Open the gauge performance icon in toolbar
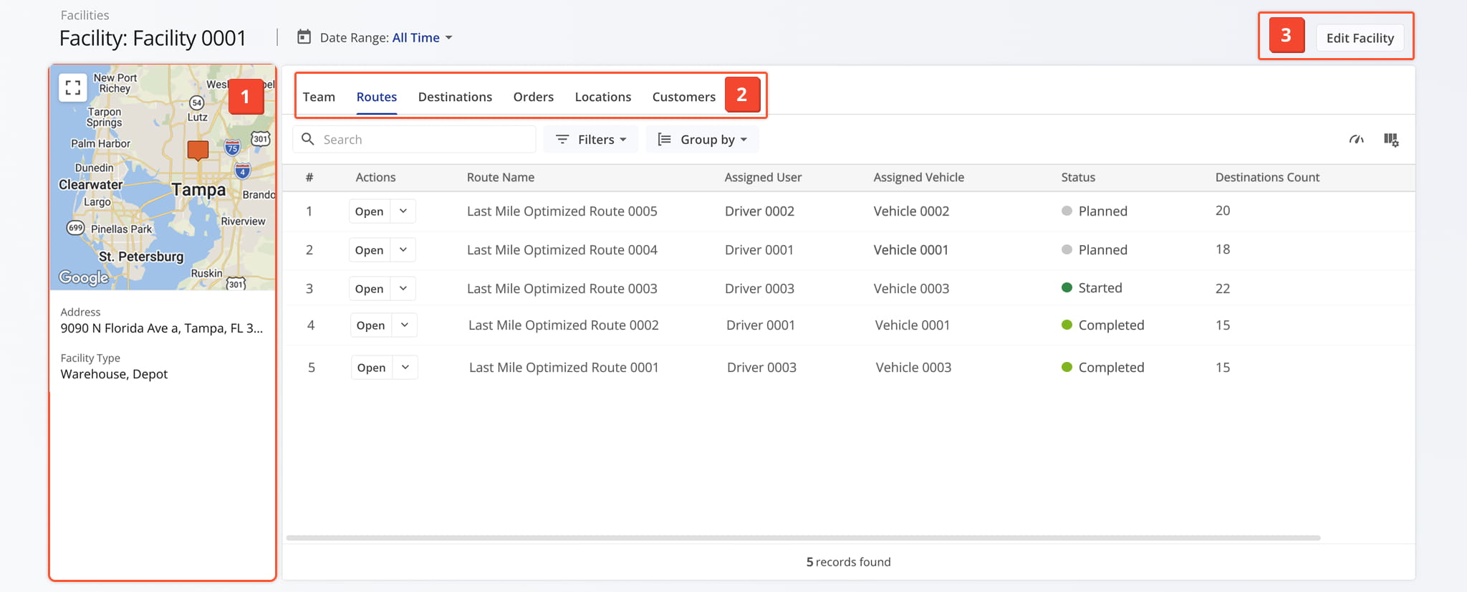 1356,140
